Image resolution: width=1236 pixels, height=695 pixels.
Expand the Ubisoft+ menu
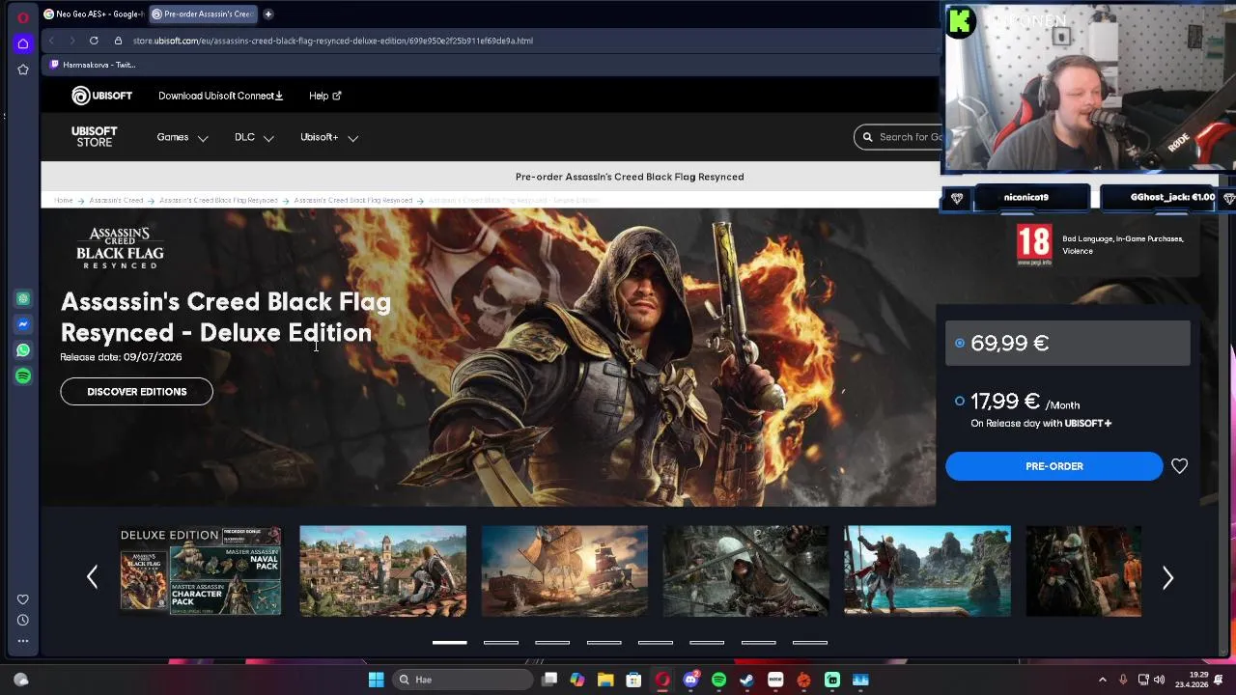[329, 137]
